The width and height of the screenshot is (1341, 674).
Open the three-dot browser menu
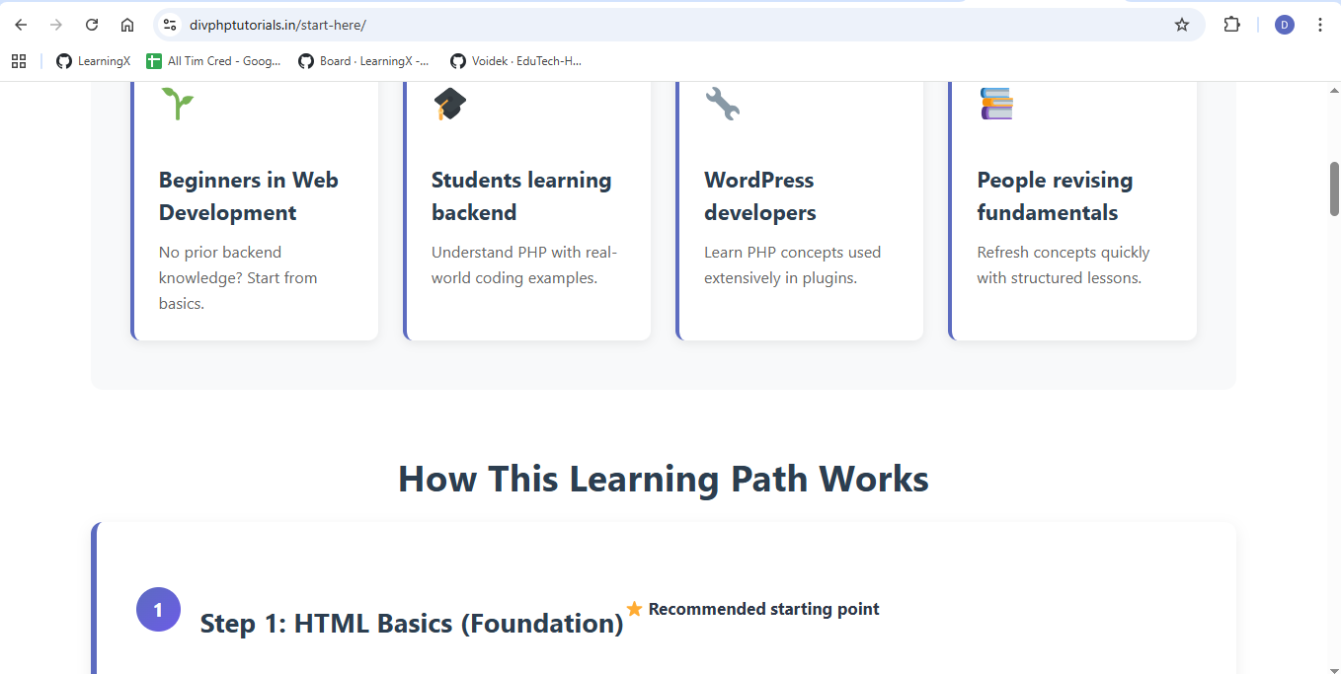pyautogui.click(x=1320, y=25)
